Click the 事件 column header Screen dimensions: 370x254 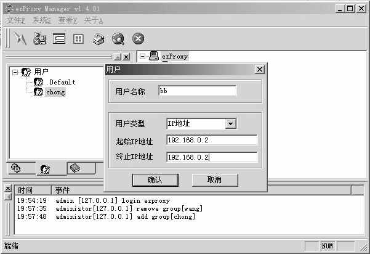point(201,190)
